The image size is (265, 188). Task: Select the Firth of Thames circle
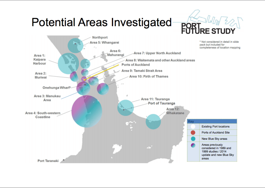click(103, 89)
